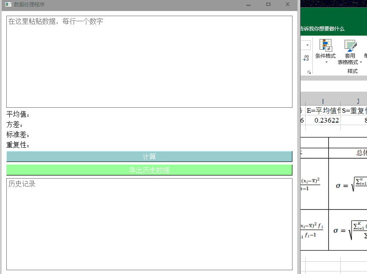Screen dimensions: 367x274
Task: Click the 导出历史数据 export history button
Action: click(149, 170)
